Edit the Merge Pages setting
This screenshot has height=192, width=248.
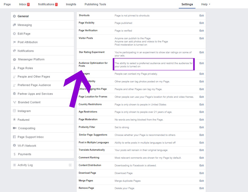coord(202,181)
